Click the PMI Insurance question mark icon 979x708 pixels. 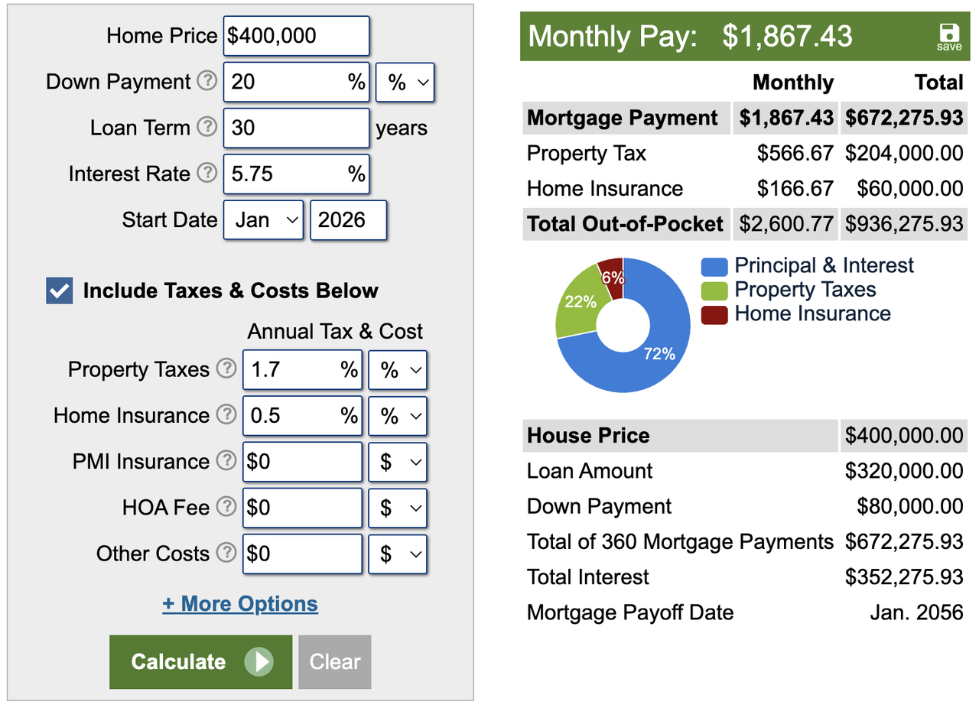point(226,461)
